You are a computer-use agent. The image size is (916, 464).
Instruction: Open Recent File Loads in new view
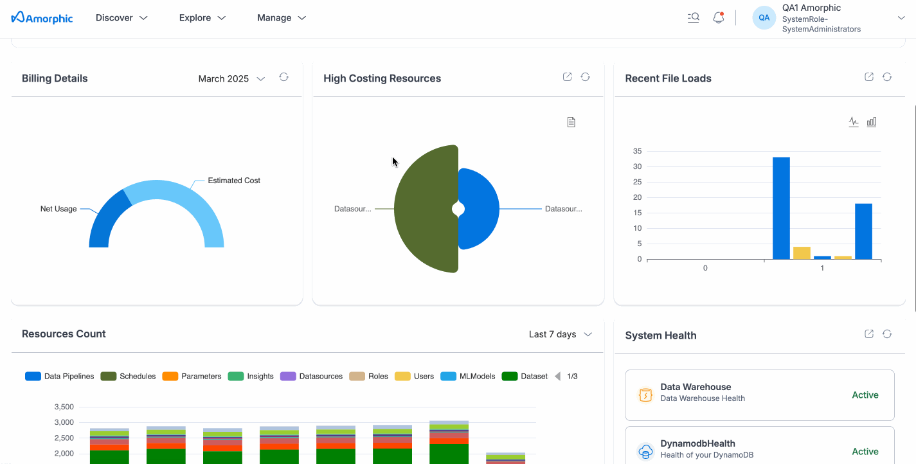[868, 77]
